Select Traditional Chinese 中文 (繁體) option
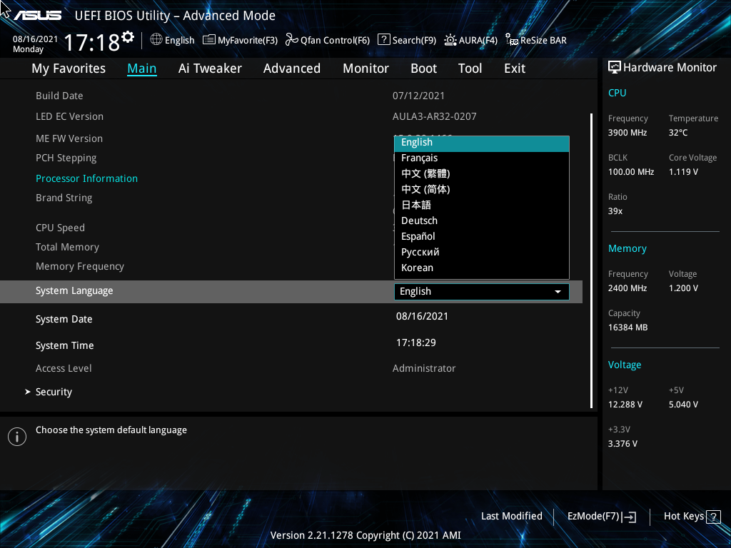Screen dimensions: 731x548 [482, 174]
